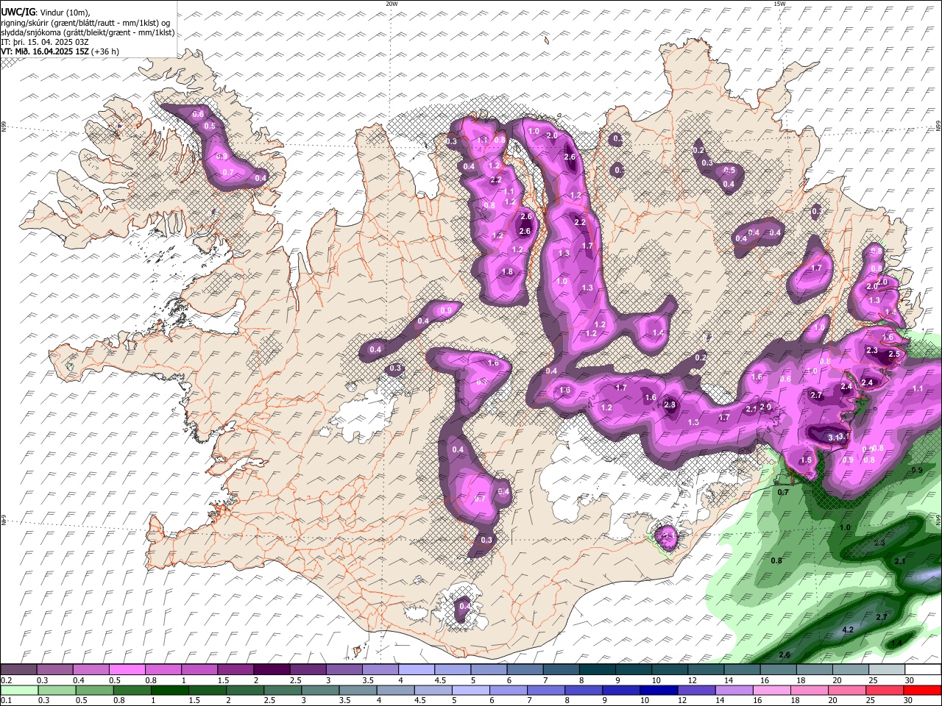Click the header line 'UWC/IG: Vindur (10m),'
The image size is (942, 706).
45,12
